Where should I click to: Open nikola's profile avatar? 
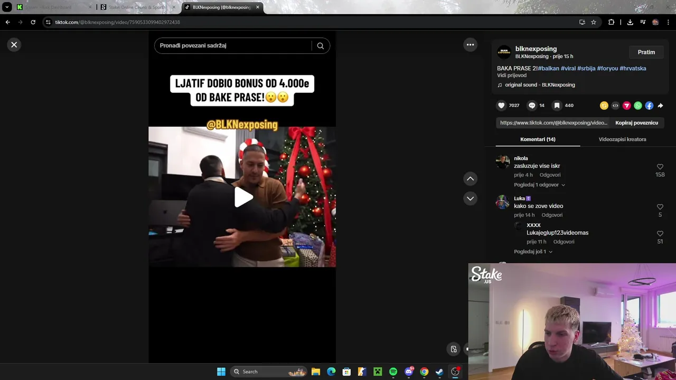[503, 161]
